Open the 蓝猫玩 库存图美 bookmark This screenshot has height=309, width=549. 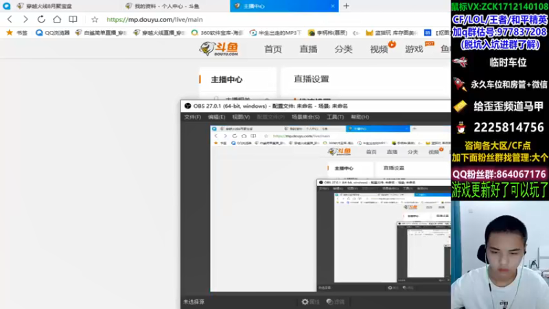[392, 32]
